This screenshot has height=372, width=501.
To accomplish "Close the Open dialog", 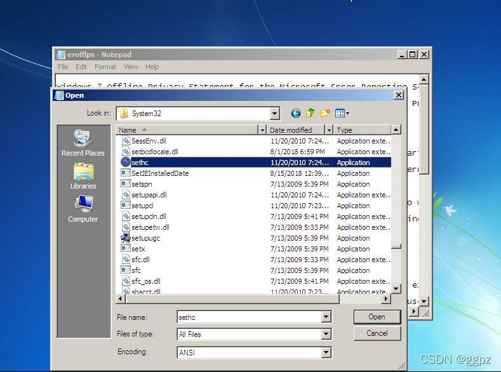I will (x=399, y=95).
